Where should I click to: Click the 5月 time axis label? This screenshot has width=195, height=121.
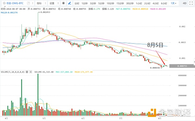point(44,118)
